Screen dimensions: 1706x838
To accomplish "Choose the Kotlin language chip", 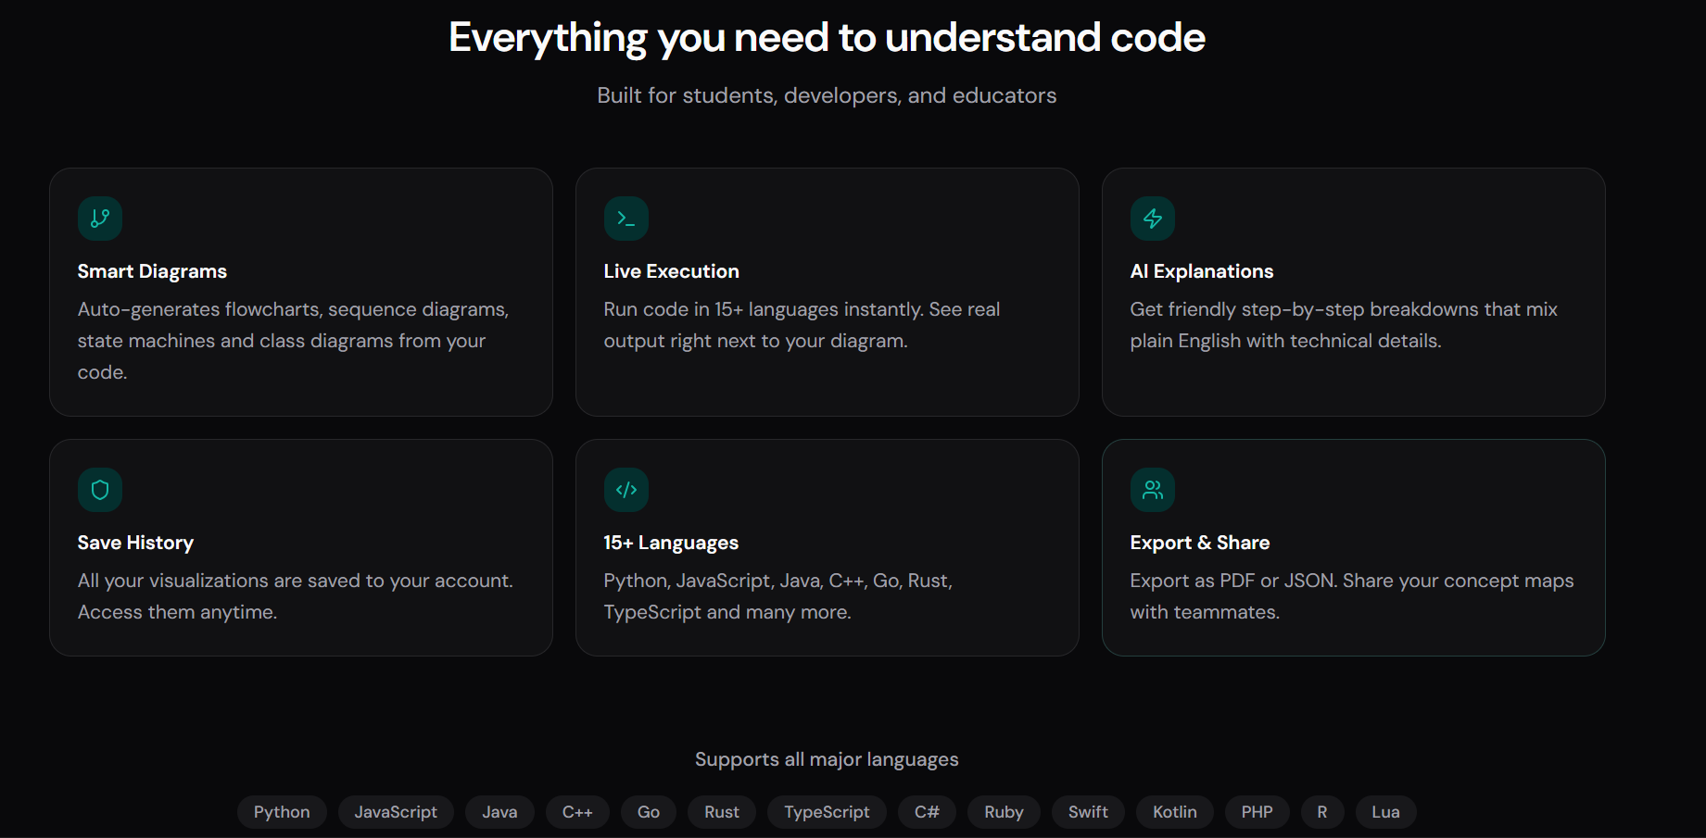I will [1175, 812].
